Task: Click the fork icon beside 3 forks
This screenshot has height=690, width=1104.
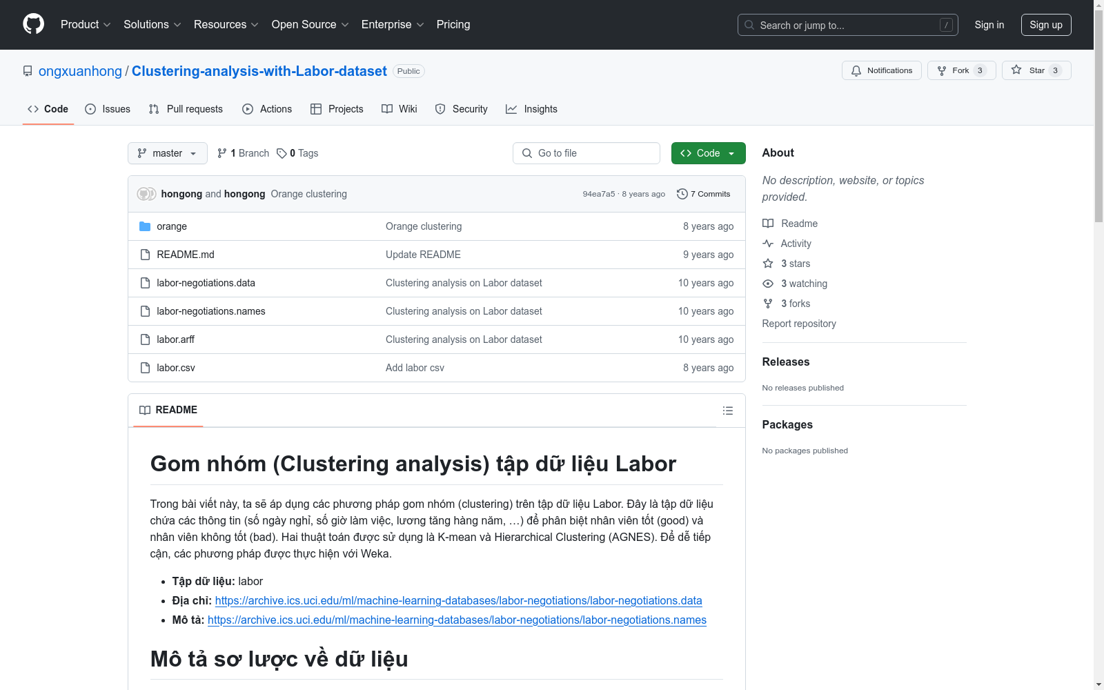Action: pos(768,304)
